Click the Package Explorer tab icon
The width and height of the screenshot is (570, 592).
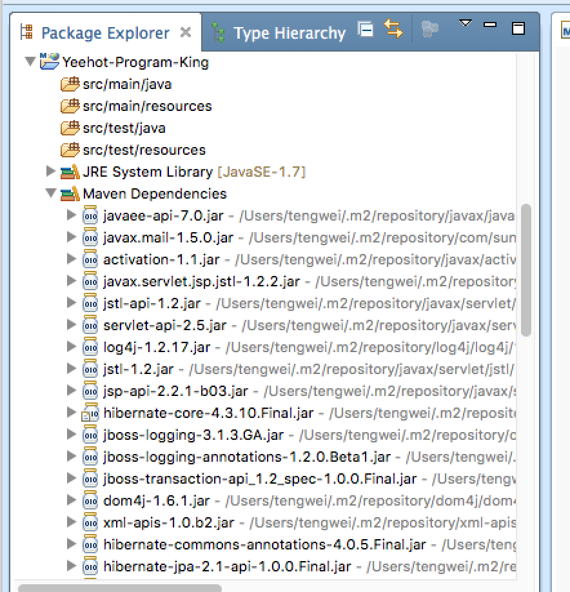pos(26,32)
